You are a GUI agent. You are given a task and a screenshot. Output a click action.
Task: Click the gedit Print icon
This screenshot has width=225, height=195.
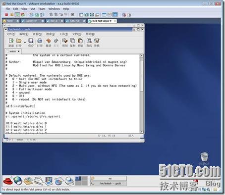(40, 41)
